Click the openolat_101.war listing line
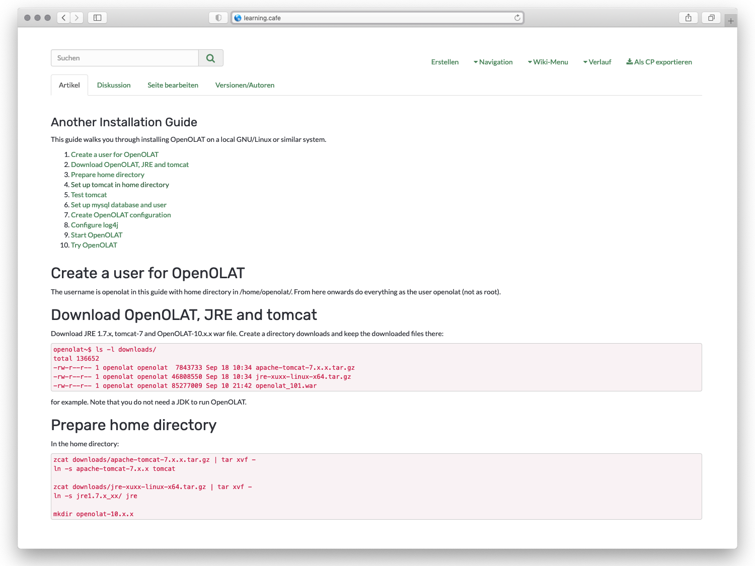The height and width of the screenshot is (566, 755). (x=185, y=386)
